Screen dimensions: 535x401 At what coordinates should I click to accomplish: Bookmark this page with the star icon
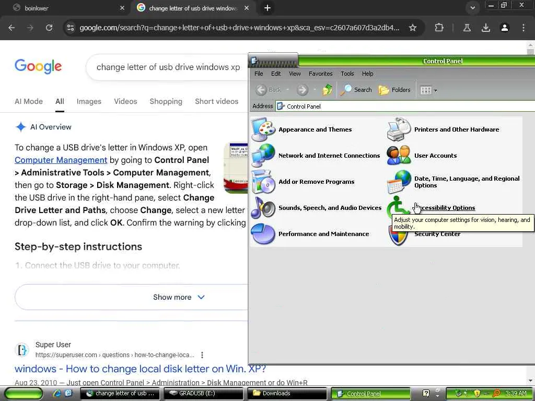[x=413, y=28]
